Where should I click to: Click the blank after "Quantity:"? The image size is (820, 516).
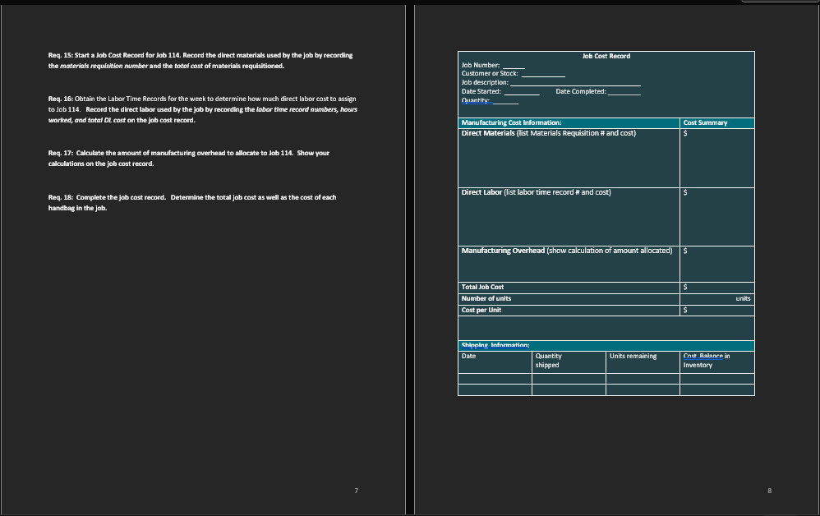505,101
